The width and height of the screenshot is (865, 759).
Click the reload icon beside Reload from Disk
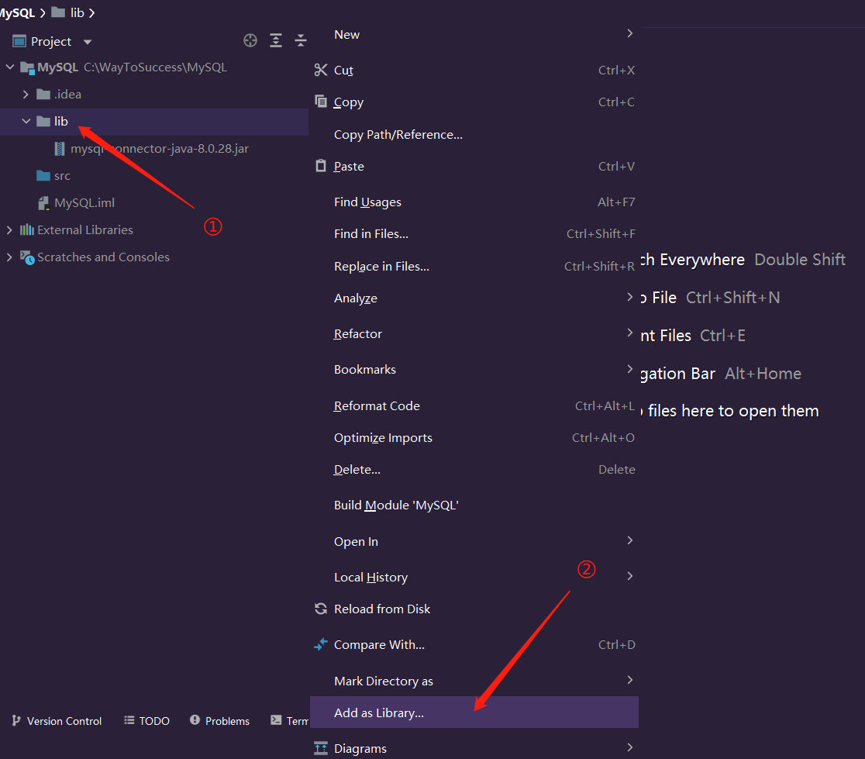(321, 609)
